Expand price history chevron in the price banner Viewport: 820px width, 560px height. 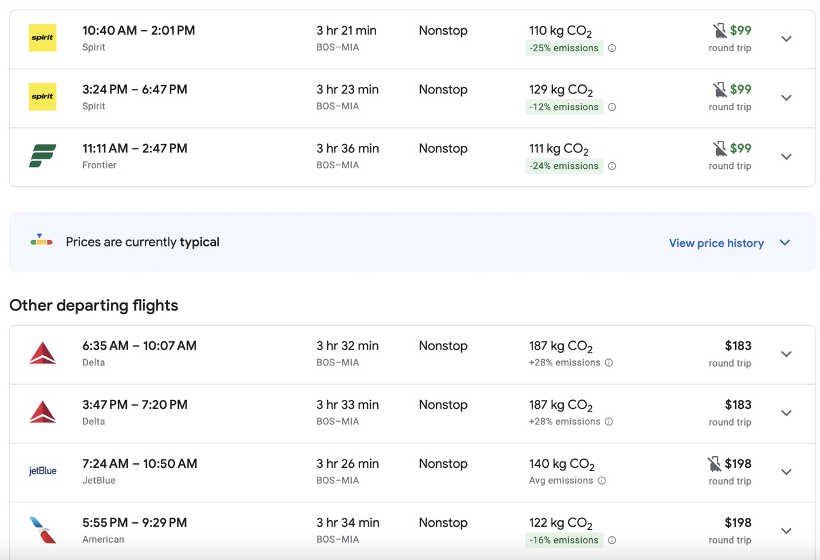coord(785,243)
